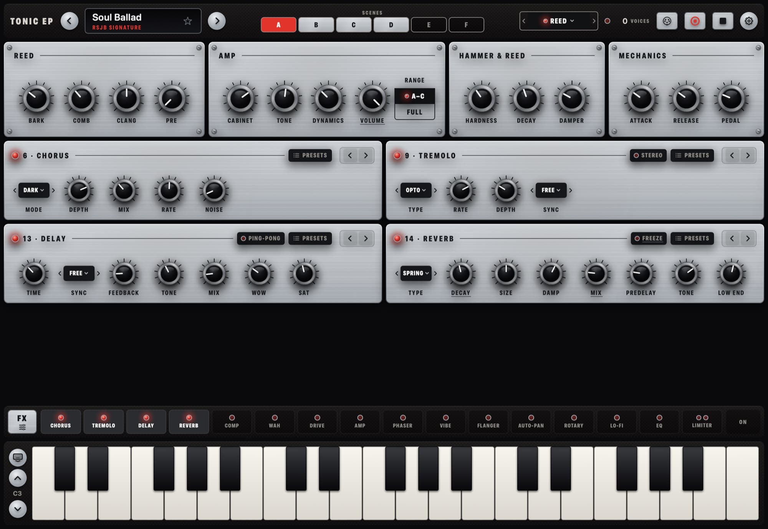Open the settings gear icon
The image size is (768, 529).
pos(748,21)
